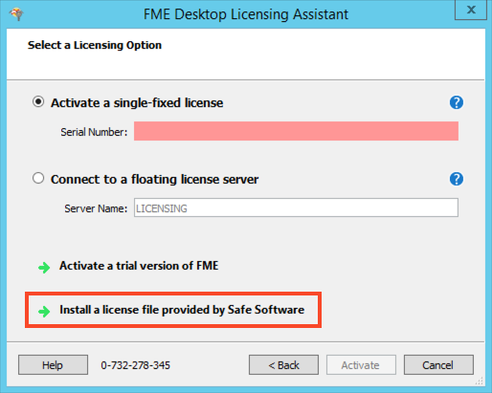Open help for floating license server option
Screen dimensions: 492x393
click(457, 179)
